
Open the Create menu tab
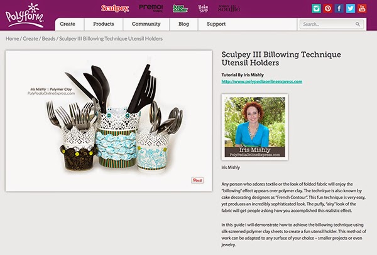pos(68,24)
